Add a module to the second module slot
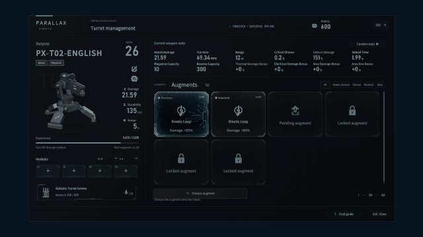 [x=73, y=171]
